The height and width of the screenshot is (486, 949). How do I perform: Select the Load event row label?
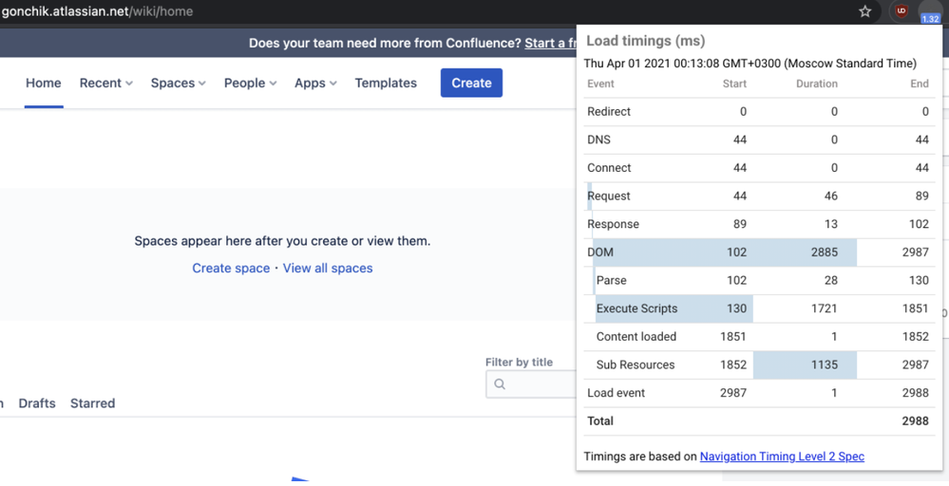coord(616,393)
